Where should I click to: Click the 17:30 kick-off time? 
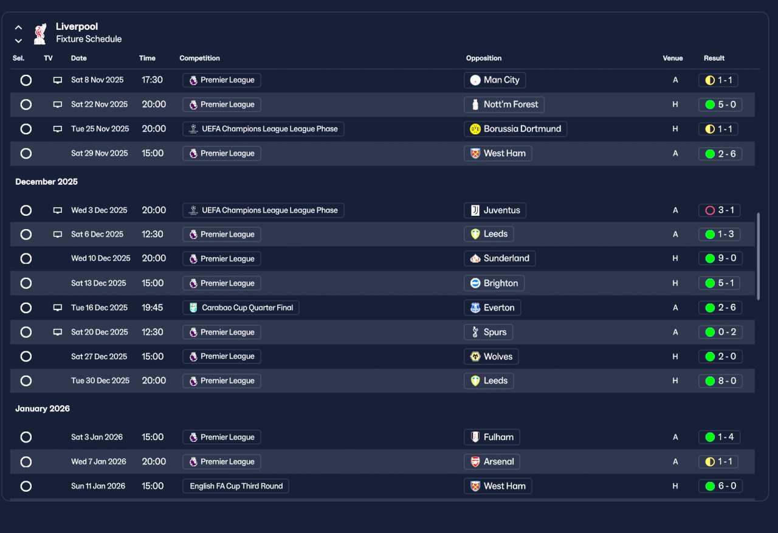pyautogui.click(x=153, y=80)
